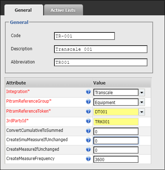
Task: Click the CreateMeasureFrequency attribute label
Action: (30, 159)
